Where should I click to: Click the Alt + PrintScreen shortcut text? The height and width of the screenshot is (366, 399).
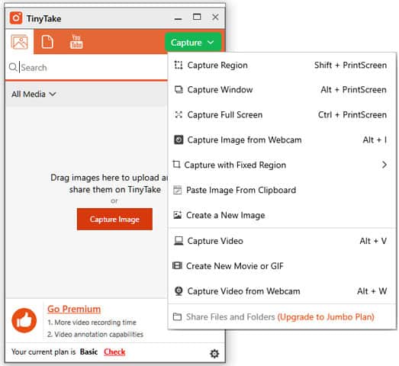tap(353, 89)
